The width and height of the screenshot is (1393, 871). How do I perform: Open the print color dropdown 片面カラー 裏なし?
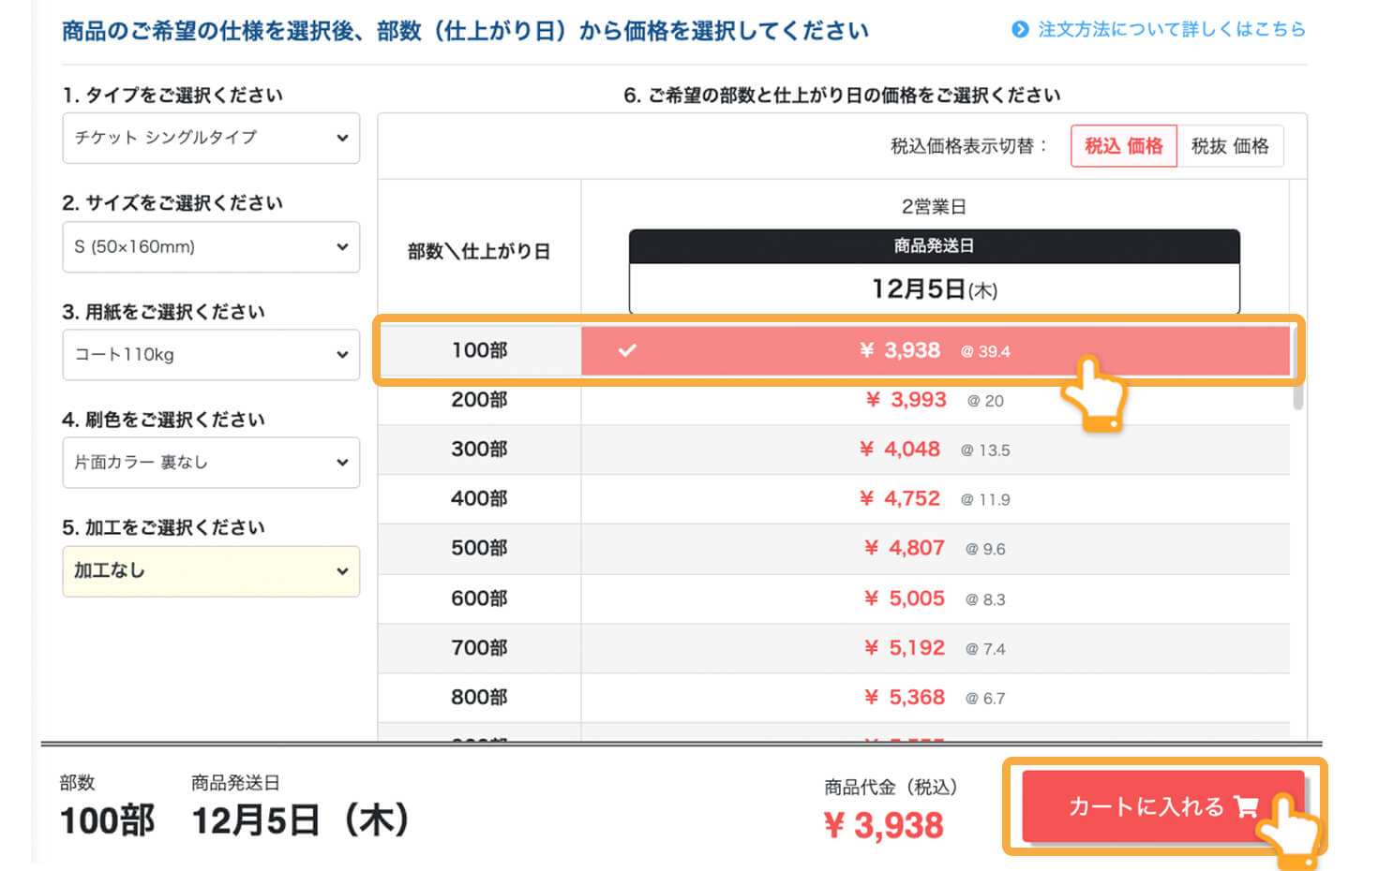point(211,463)
